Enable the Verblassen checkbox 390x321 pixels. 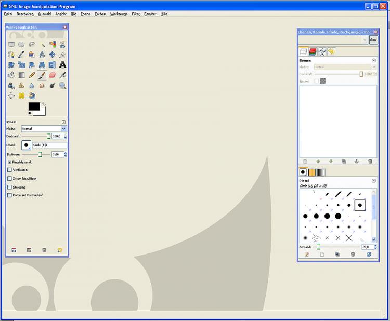(x=9, y=169)
